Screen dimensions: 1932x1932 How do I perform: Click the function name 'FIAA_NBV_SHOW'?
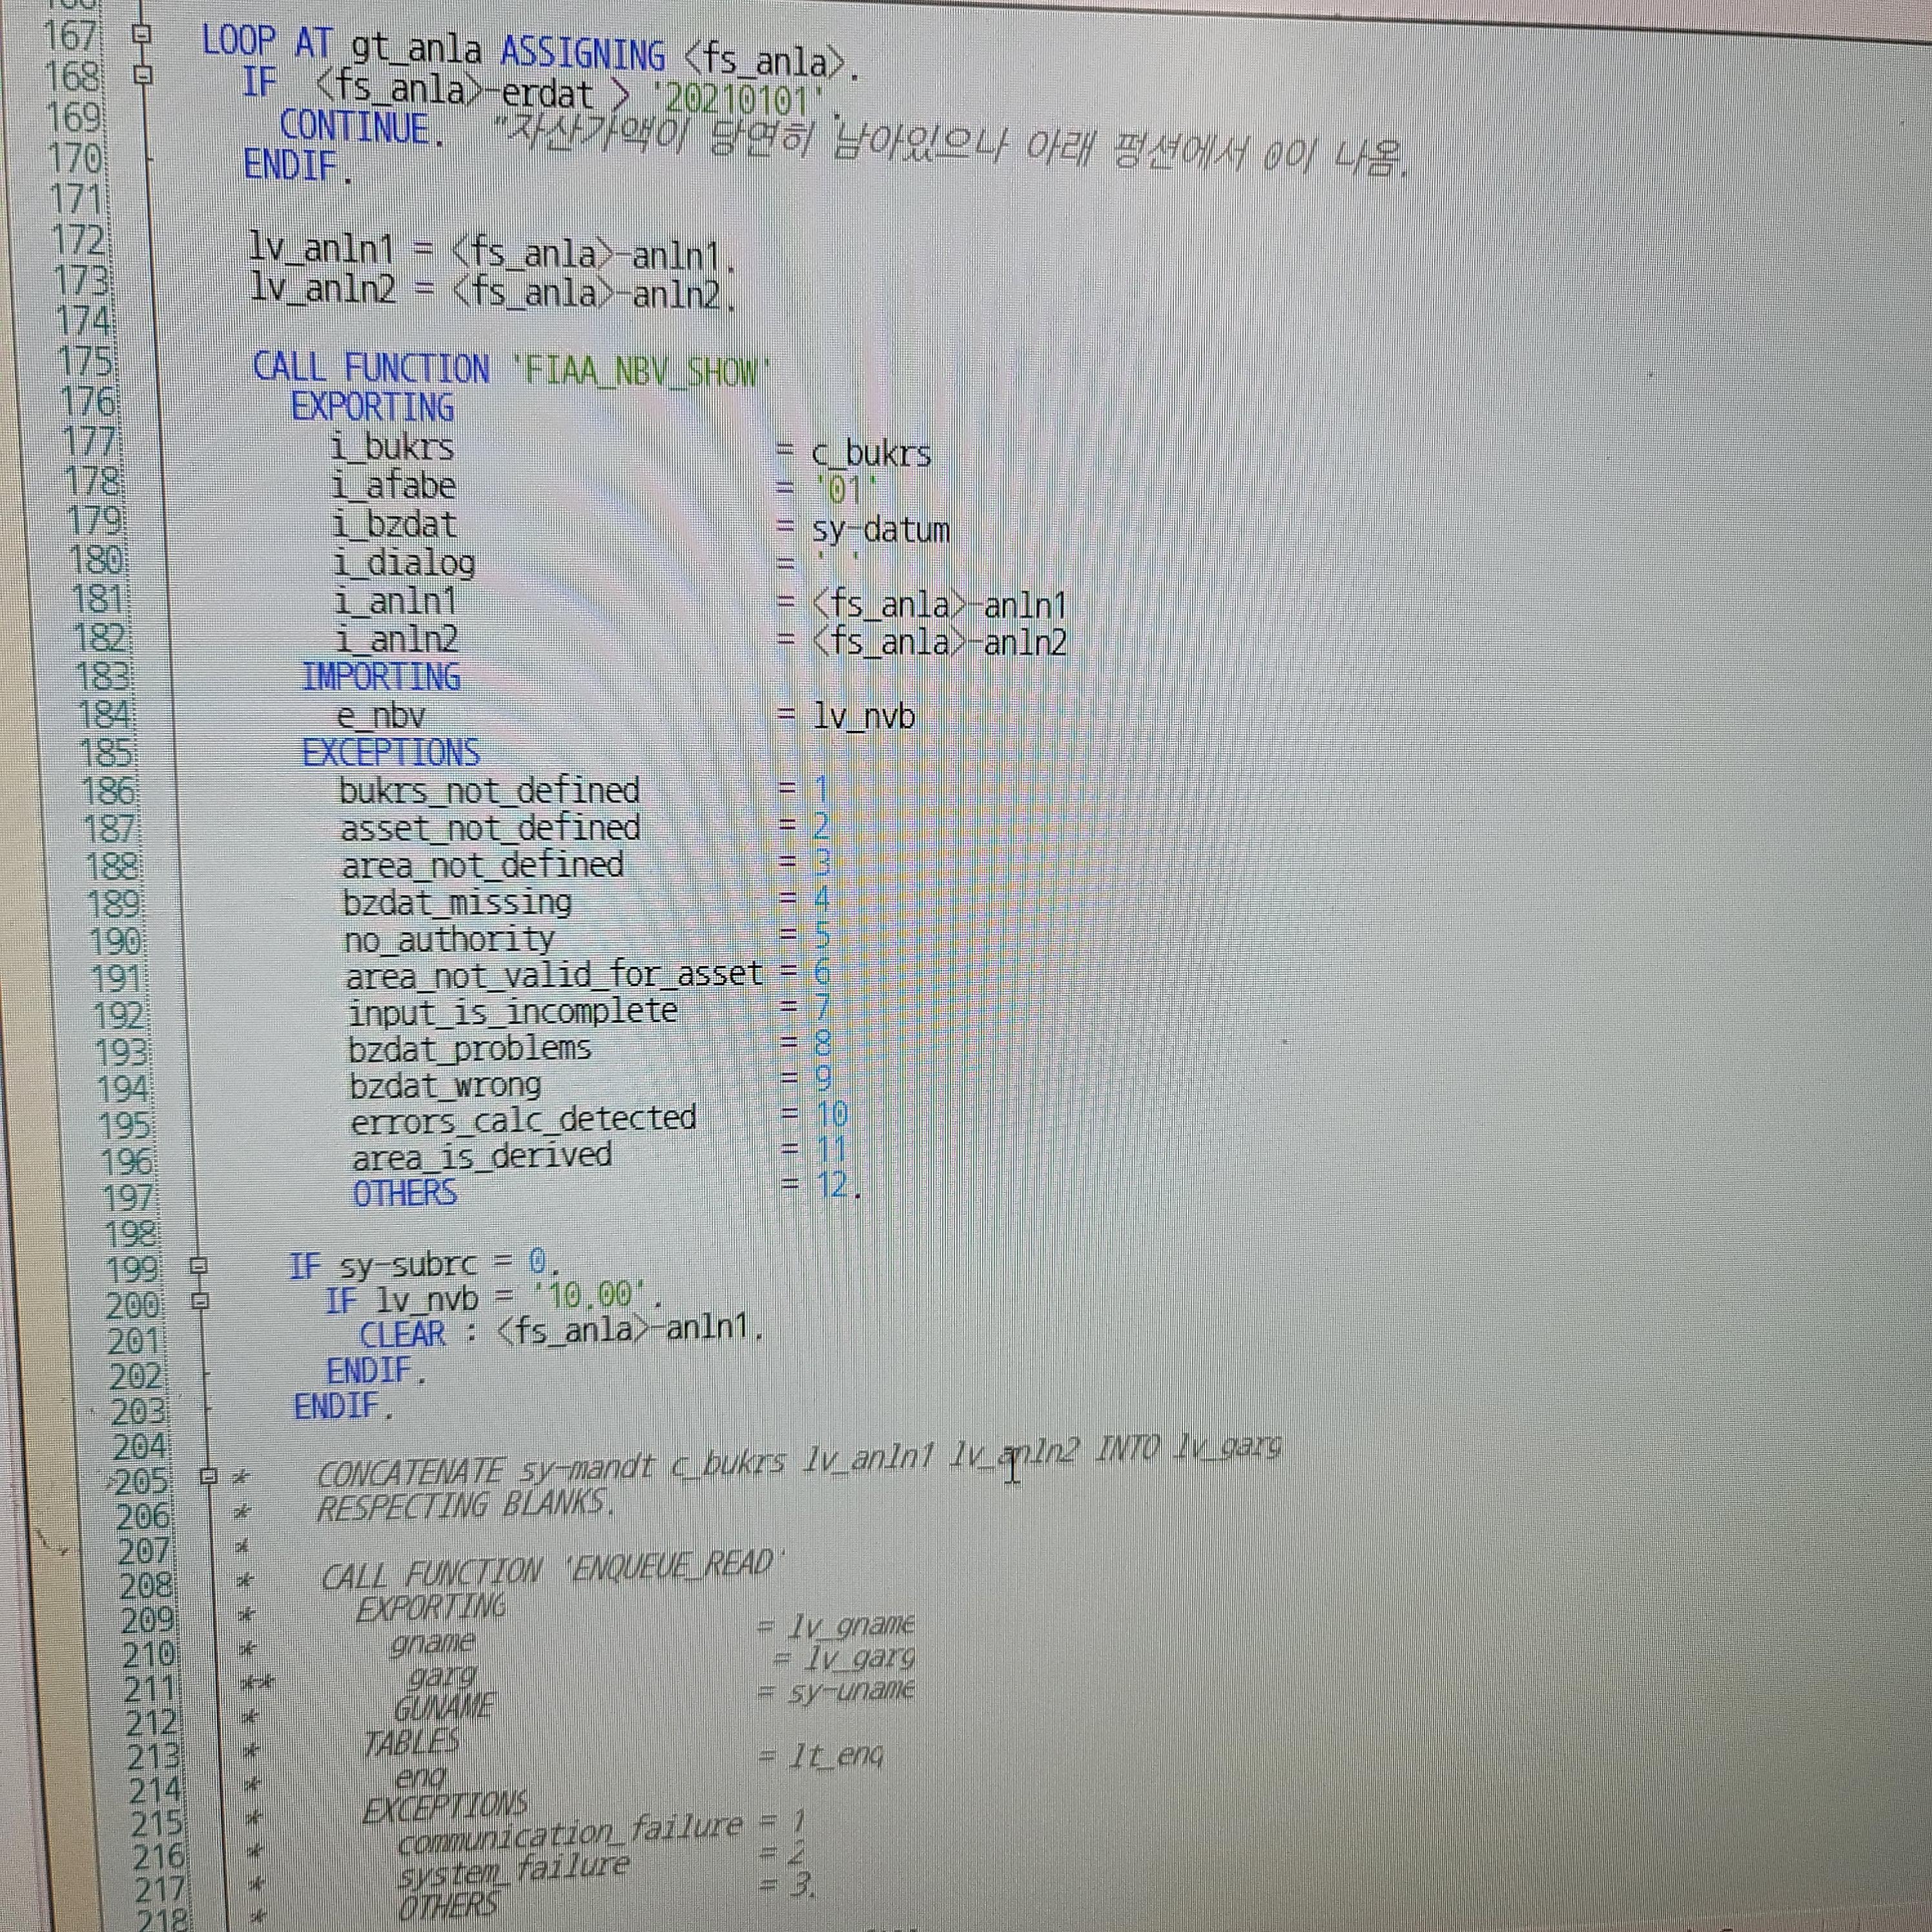(641, 371)
